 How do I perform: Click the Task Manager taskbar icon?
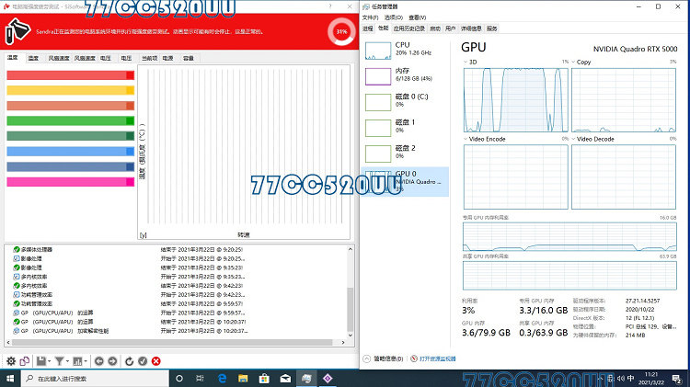tap(306, 378)
